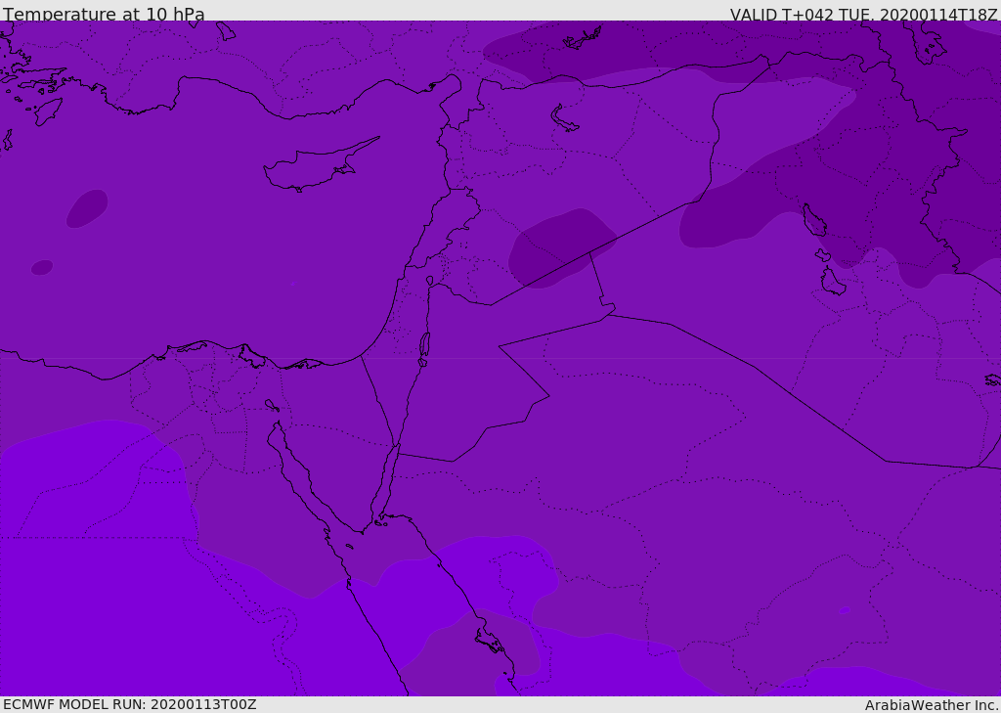The height and width of the screenshot is (713, 1001).
Task: Click the 'VALID T+042 TUE. 20200114T18Z' label
Action: [x=864, y=14]
